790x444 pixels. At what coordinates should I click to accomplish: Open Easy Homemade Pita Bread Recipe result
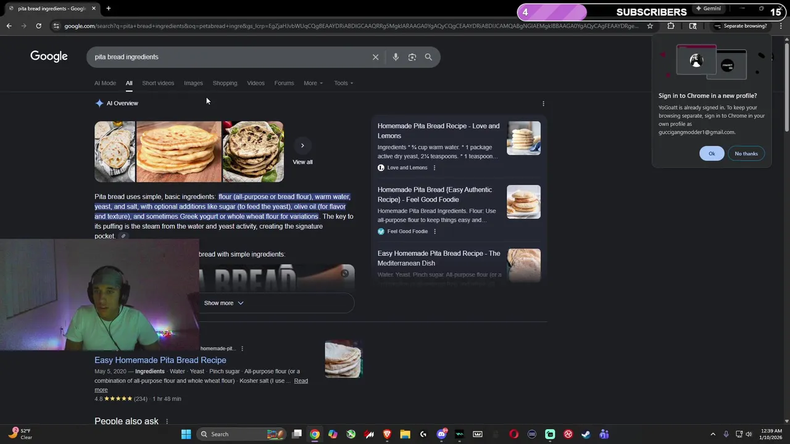coord(160,360)
